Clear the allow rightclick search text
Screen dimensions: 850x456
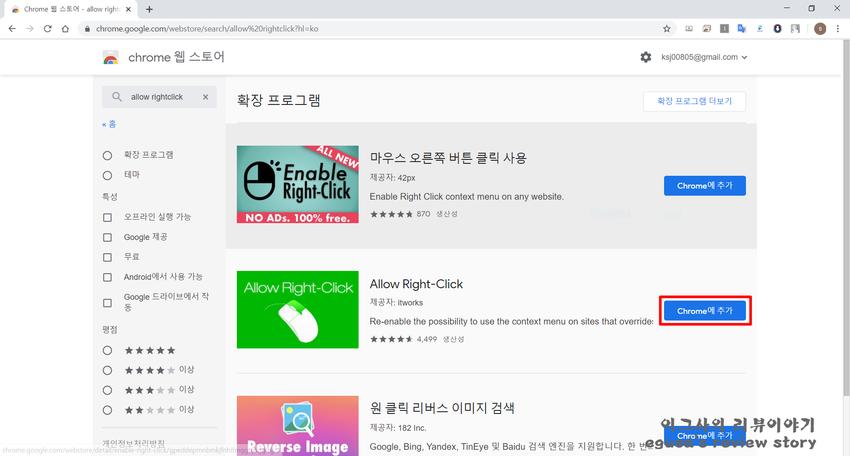(x=205, y=97)
